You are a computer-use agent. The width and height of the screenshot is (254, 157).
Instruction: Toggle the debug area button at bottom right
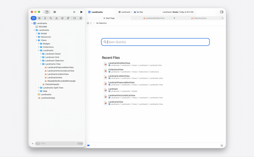point(222,145)
